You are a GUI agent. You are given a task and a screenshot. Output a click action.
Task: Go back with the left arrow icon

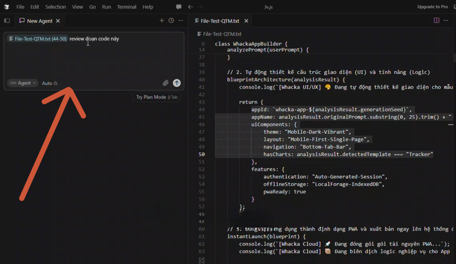point(190,7)
